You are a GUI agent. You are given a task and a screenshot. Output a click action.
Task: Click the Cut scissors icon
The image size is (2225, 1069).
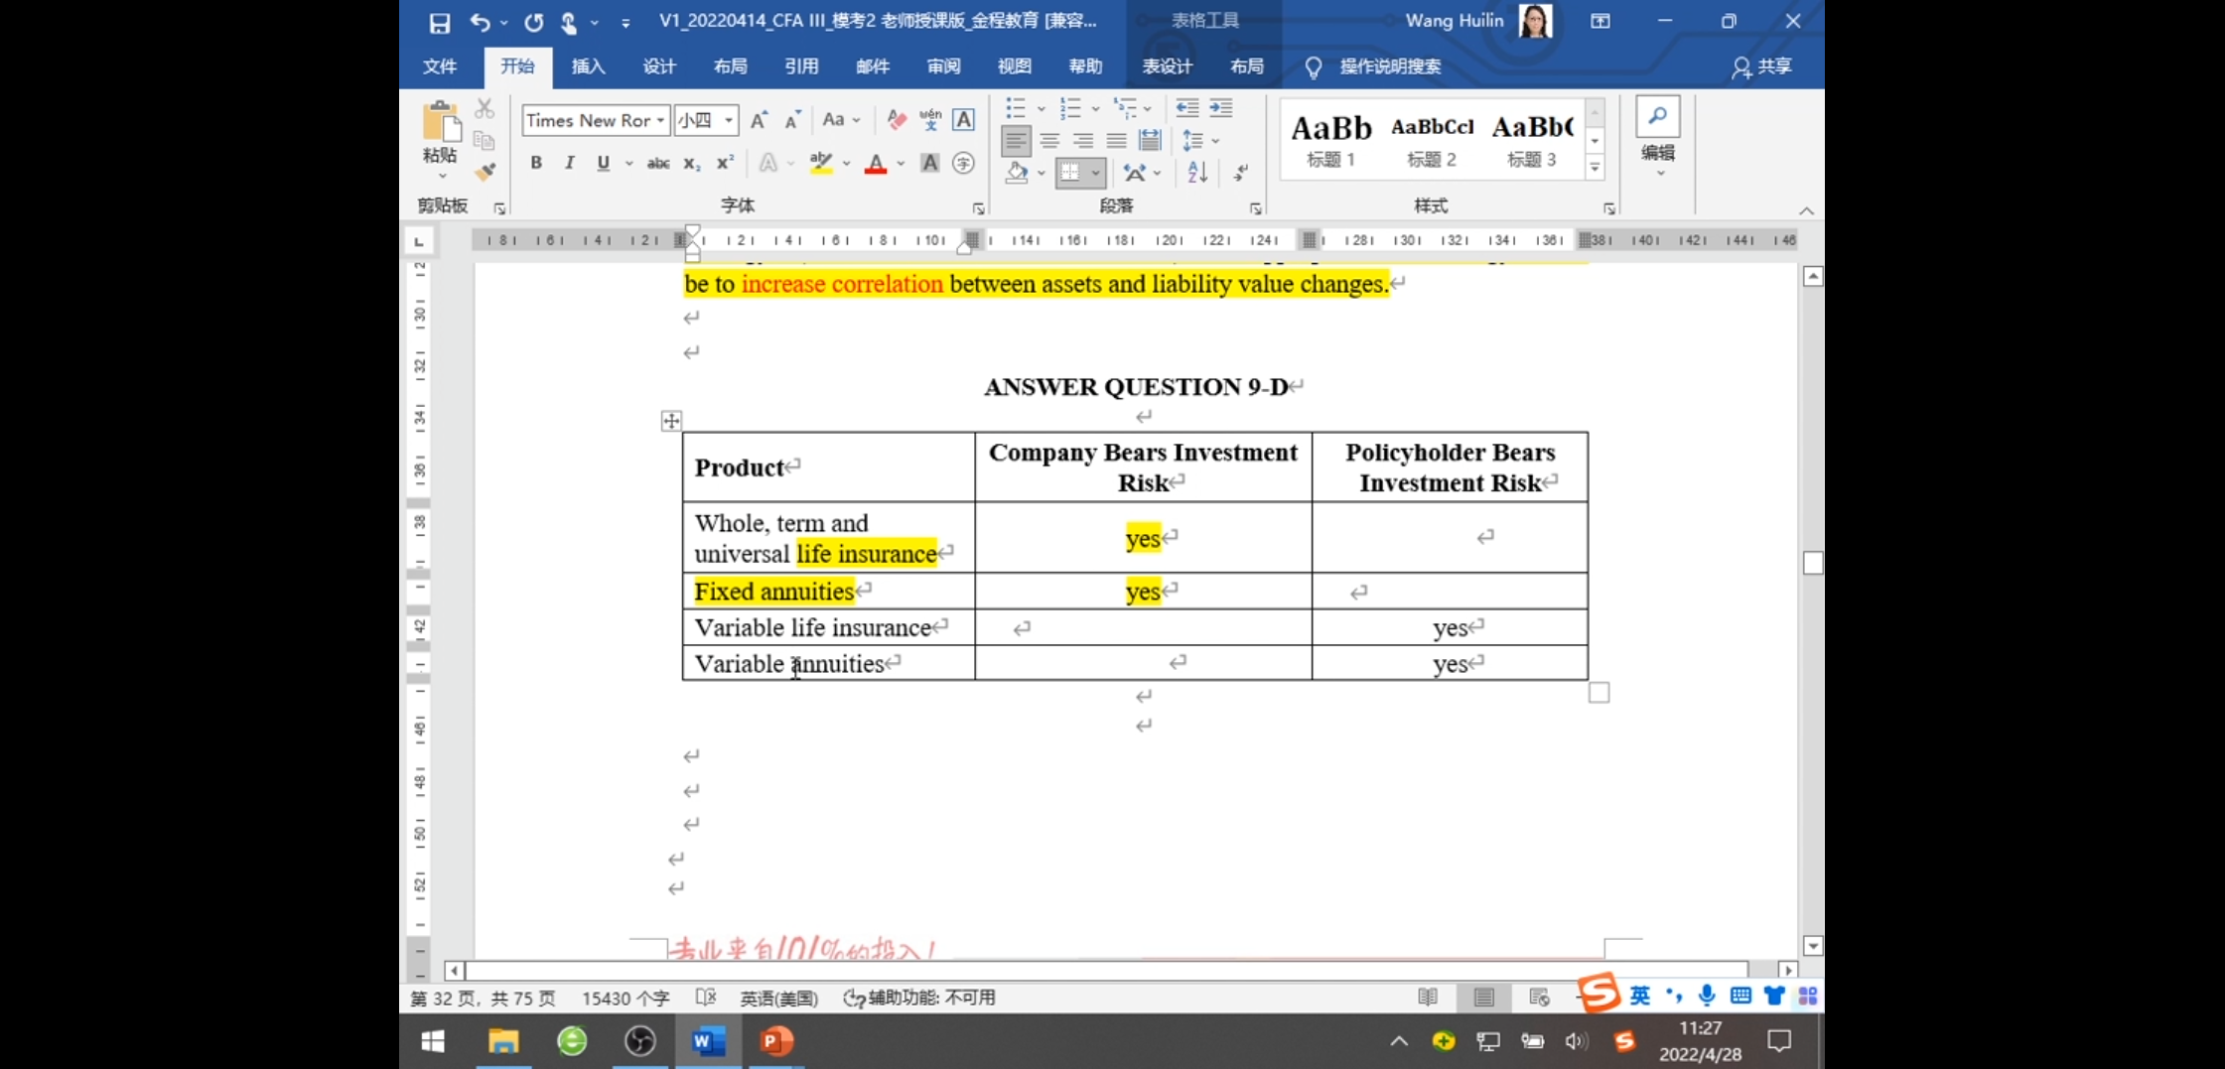click(485, 108)
